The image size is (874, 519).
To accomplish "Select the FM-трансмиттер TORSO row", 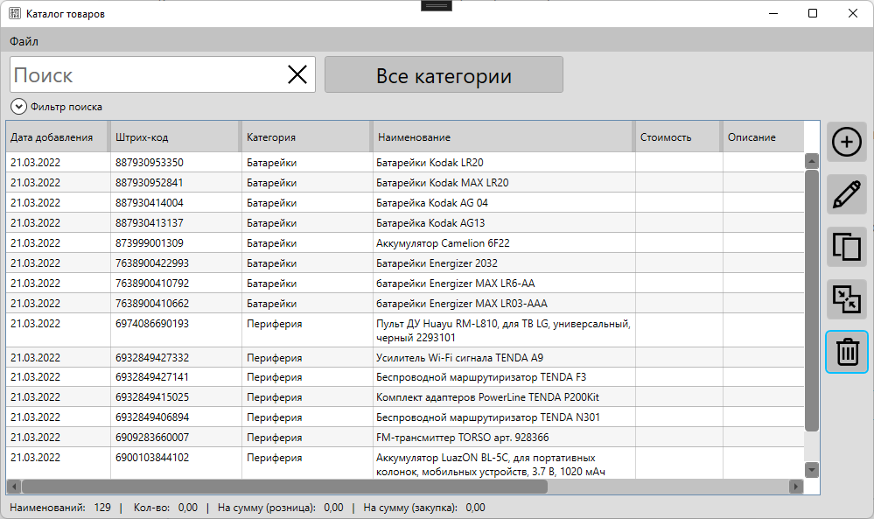I will pos(462,438).
